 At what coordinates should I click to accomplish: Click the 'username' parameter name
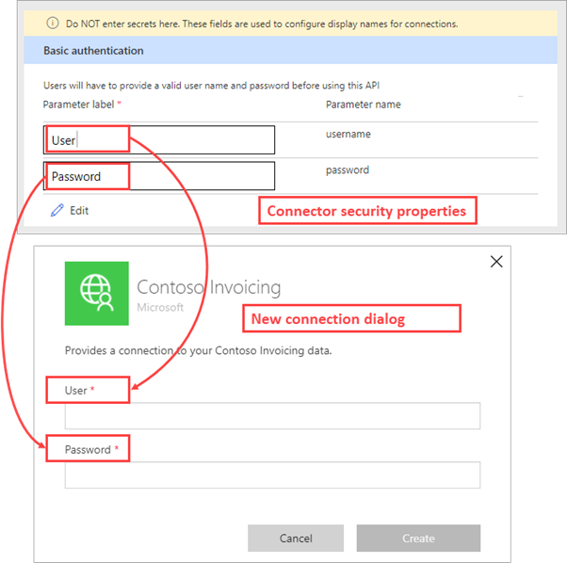(x=348, y=134)
